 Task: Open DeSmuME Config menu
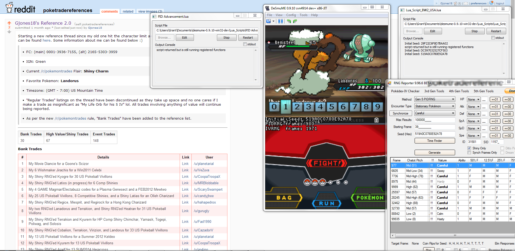pos(291,15)
